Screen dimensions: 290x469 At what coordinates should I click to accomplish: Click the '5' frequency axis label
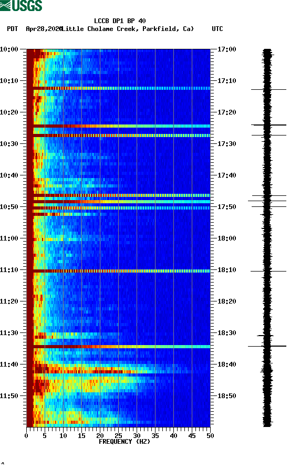click(x=45, y=436)
